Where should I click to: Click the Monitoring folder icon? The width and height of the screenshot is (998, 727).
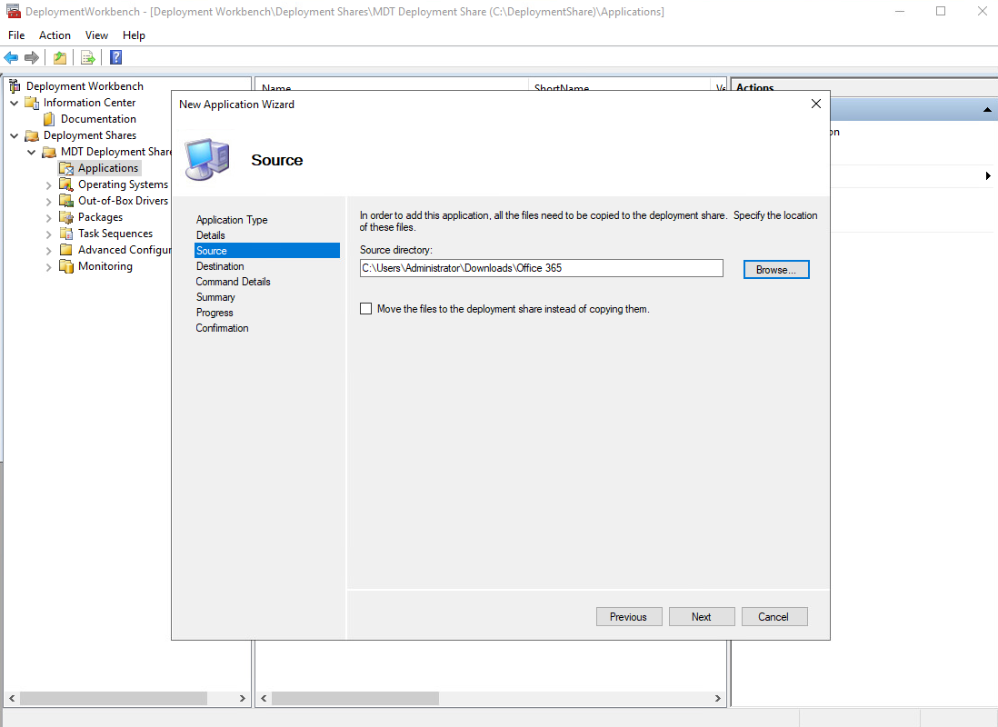coord(66,266)
